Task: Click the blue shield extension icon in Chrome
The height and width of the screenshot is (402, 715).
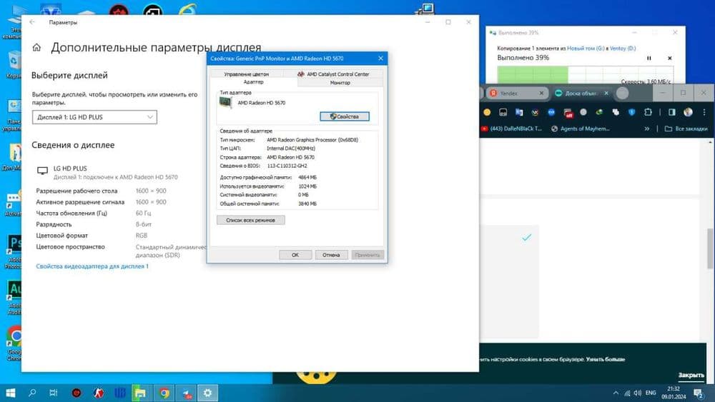Action: (x=631, y=112)
